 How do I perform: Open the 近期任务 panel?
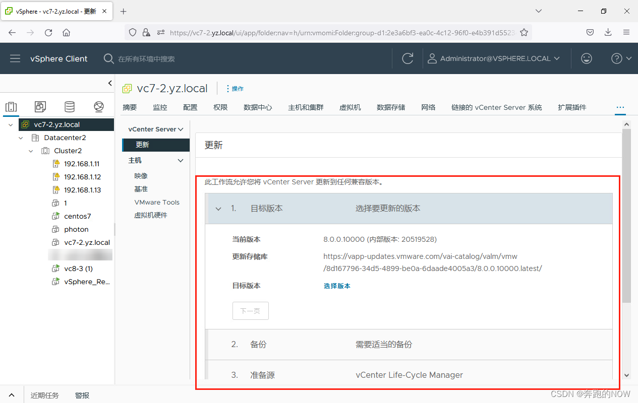45,395
